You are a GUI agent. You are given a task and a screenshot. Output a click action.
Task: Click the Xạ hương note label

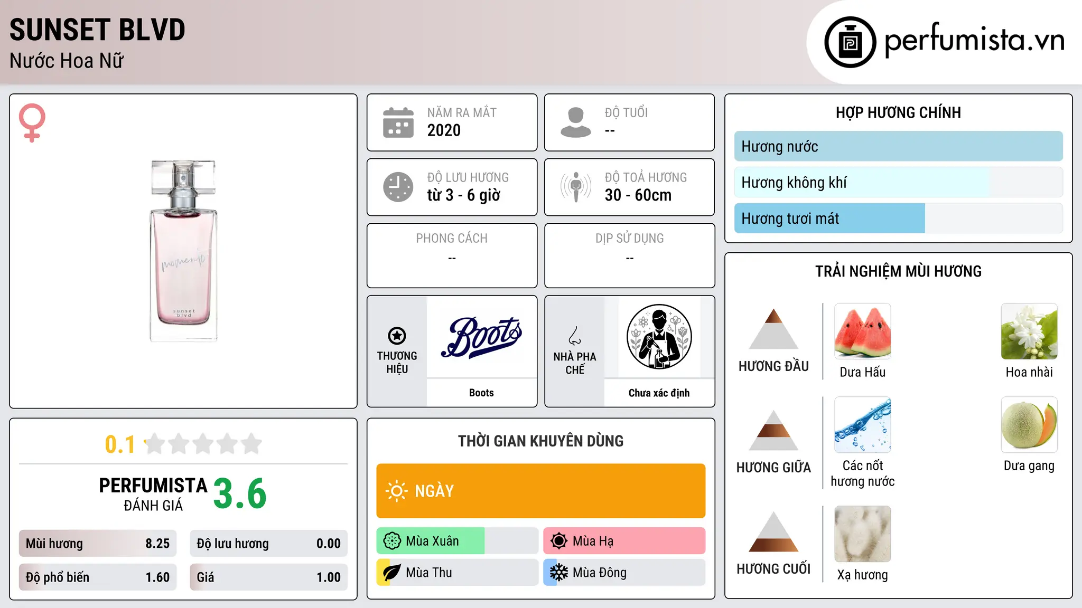pyautogui.click(x=863, y=575)
